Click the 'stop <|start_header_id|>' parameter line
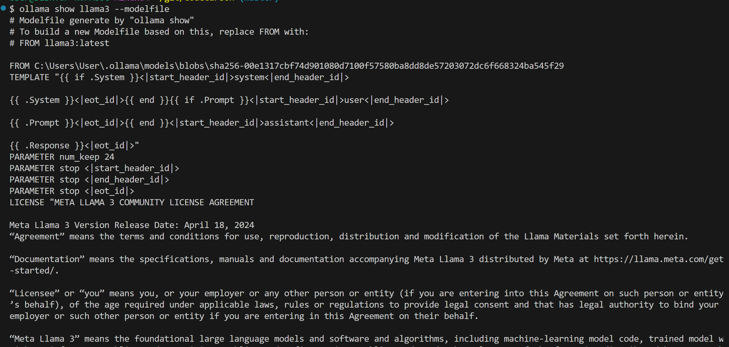This screenshot has width=729, height=347. point(94,168)
